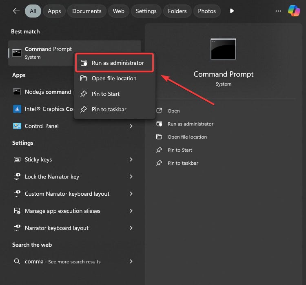This screenshot has width=306, height=285.
Task: Click the details pane Open file location folder icon
Action: pyautogui.click(x=159, y=137)
